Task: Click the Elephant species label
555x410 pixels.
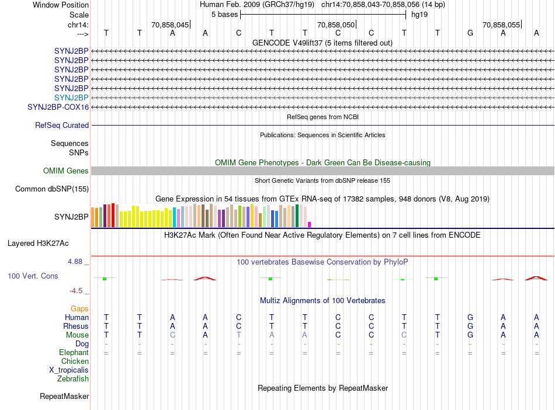Action: (x=74, y=352)
